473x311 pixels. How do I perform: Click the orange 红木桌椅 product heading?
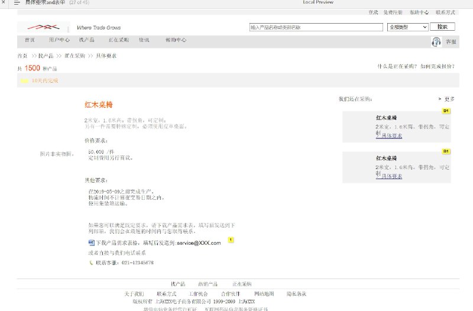tap(99, 105)
